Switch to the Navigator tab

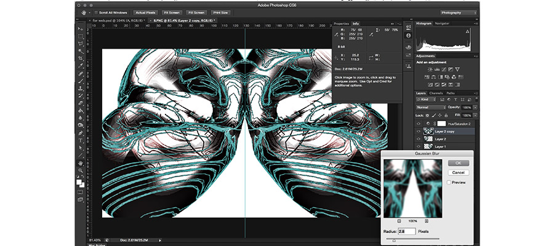(443, 23)
